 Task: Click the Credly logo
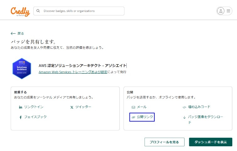pyautogui.click(x=20, y=12)
